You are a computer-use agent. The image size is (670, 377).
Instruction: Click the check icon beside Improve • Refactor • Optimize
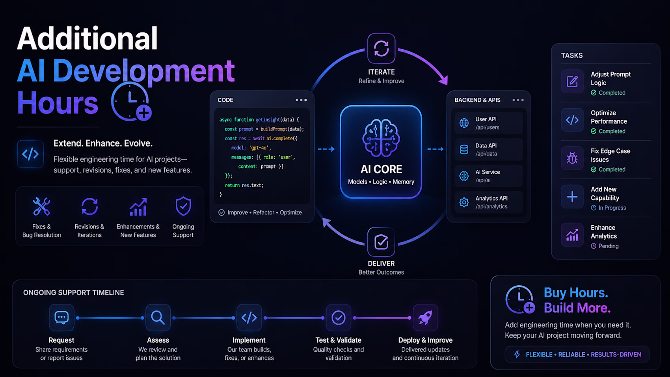click(x=221, y=213)
